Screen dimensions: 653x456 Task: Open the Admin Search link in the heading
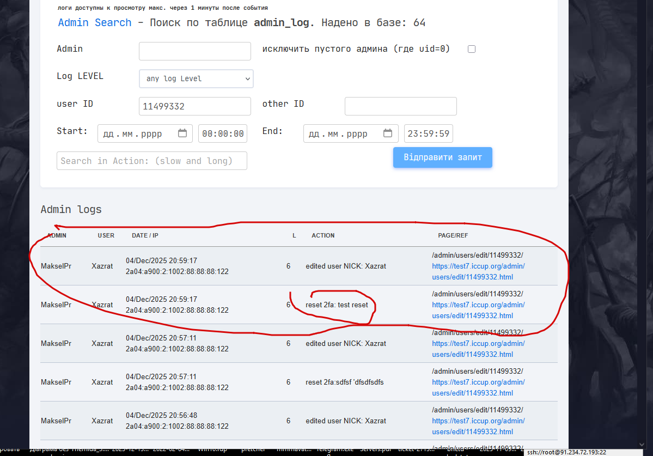coord(95,22)
